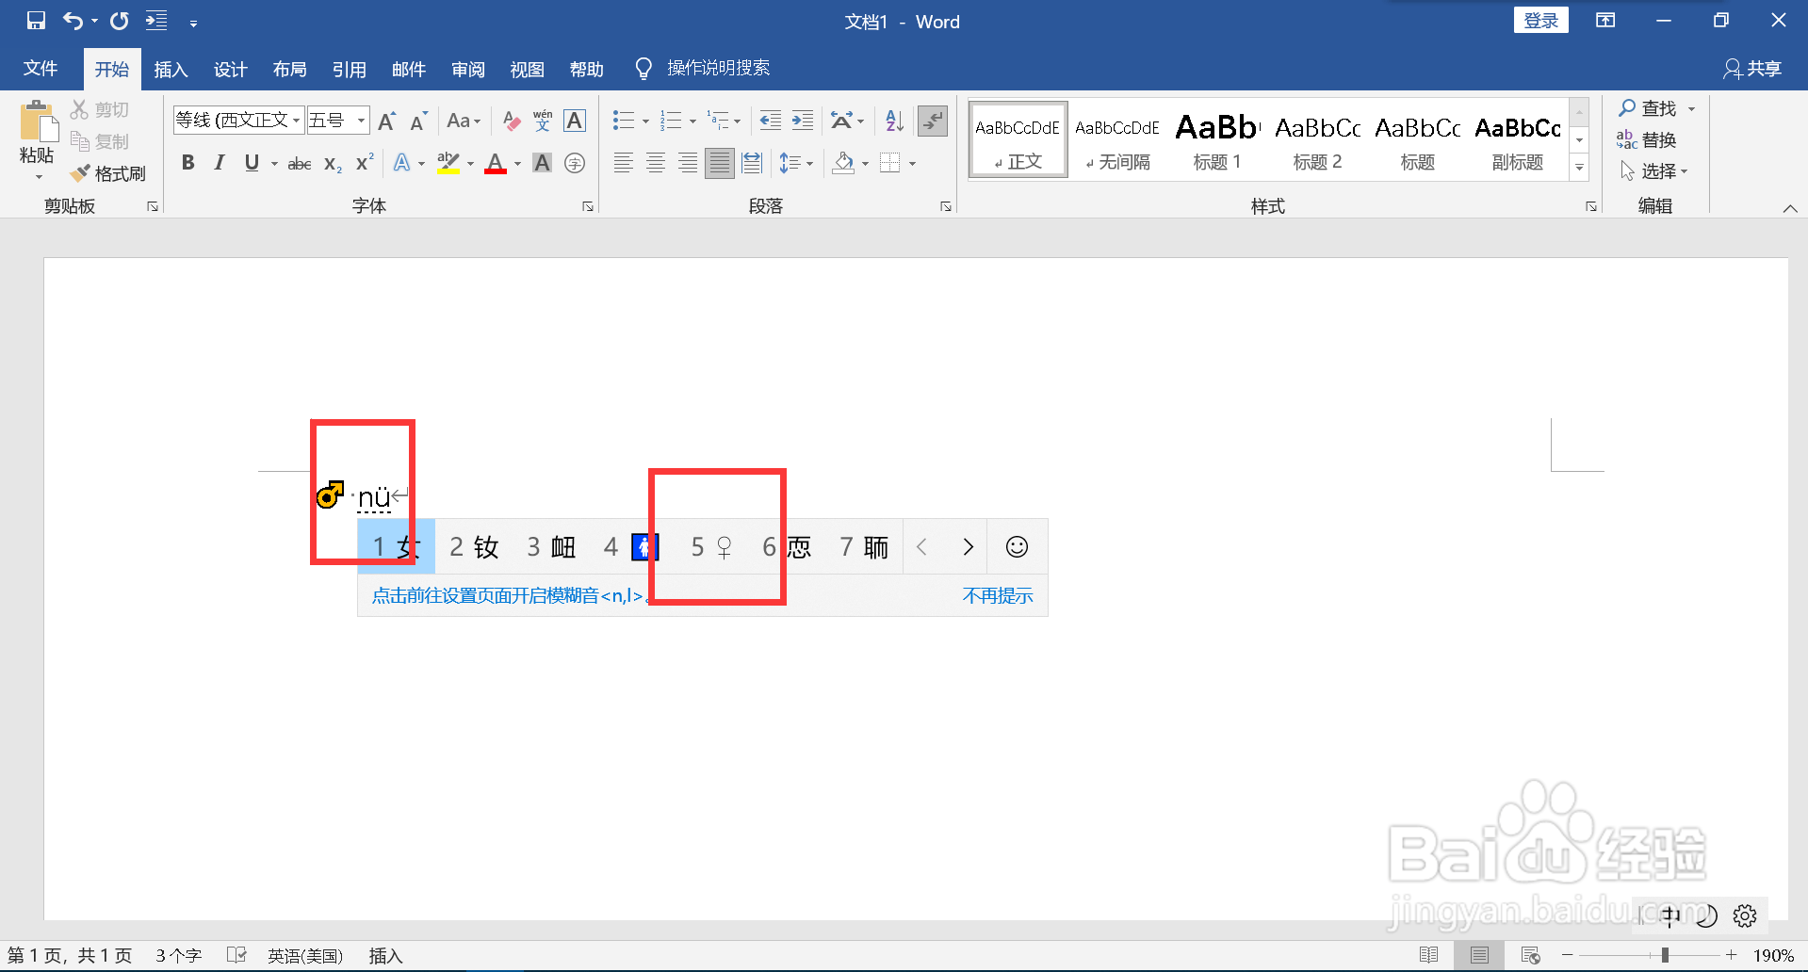The image size is (1808, 972).
Task: Switch to the 布局 tab
Action: tap(289, 69)
